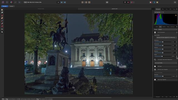Adjust the vignette Intensity slider
The width and height of the screenshot is (178, 100).
pos(163,76)
